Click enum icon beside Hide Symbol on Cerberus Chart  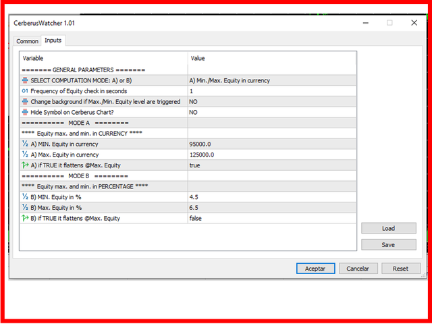coord(25,112)
